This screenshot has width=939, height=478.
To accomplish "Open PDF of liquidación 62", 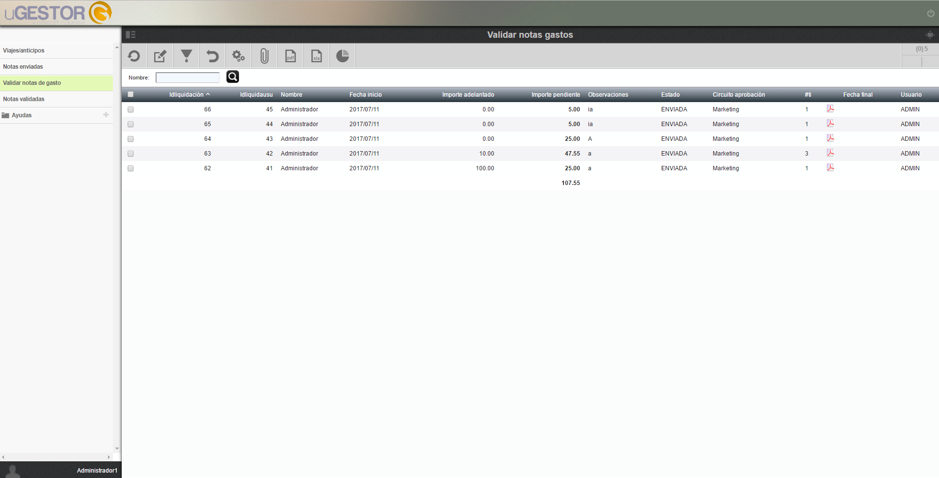I will (x=830, y=167).
